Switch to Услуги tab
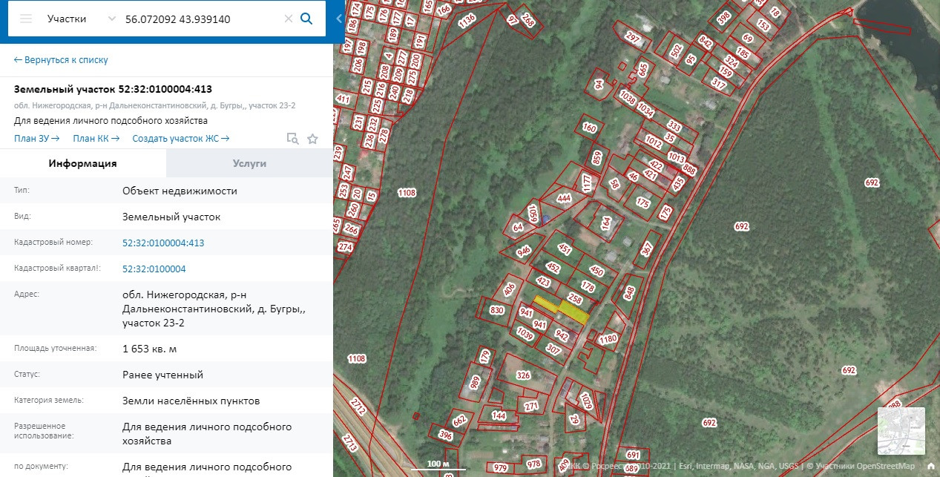940x477 pixels. click(x=249, y=163)
